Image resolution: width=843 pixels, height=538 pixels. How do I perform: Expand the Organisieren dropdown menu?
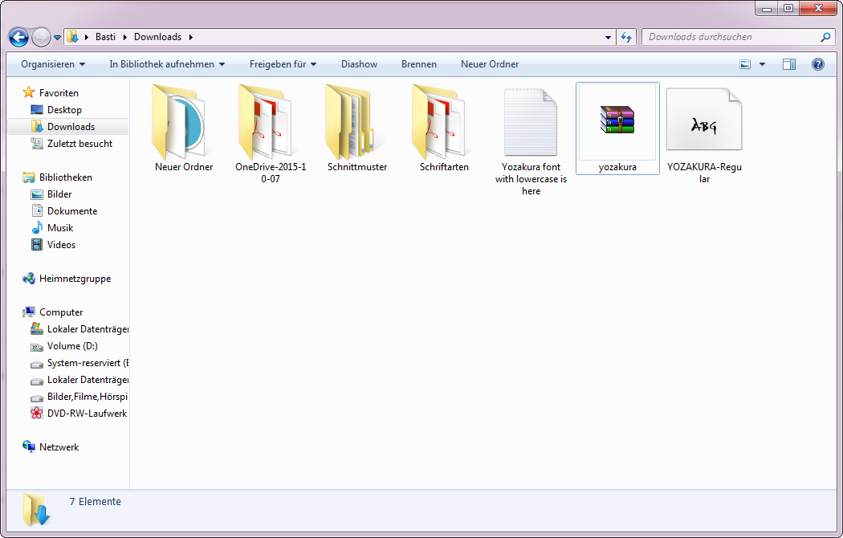point(53,64)
